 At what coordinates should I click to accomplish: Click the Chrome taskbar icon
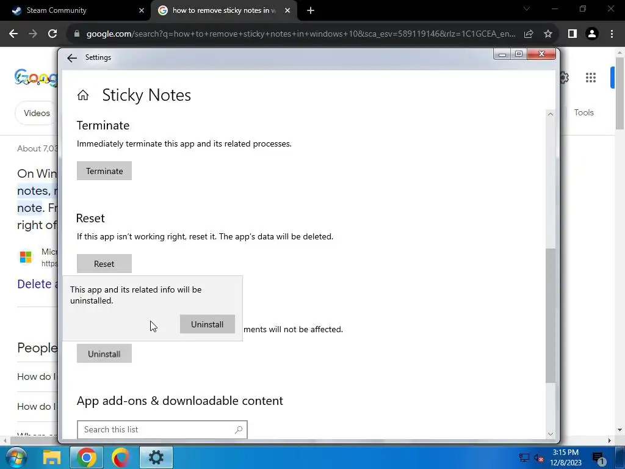pyautogui.click(x=87, y=457)
